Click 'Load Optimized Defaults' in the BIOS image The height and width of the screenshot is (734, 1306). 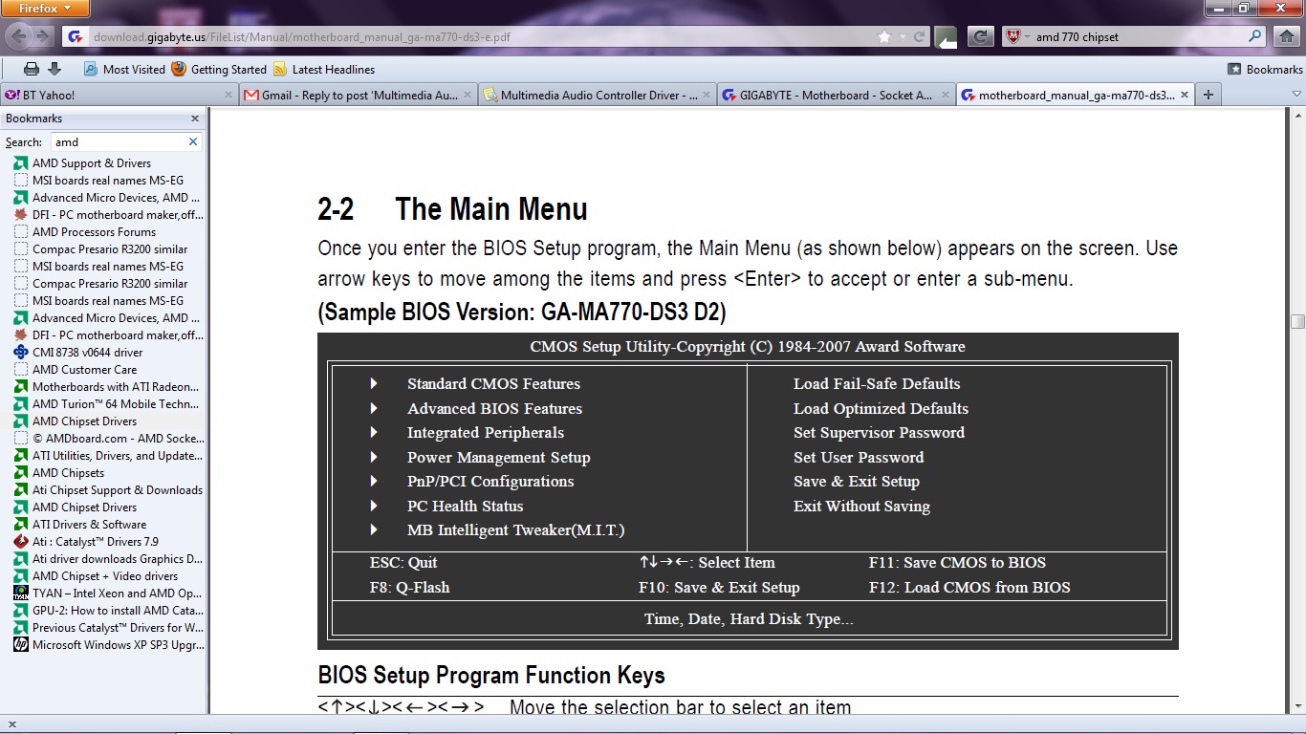(881, 409)
